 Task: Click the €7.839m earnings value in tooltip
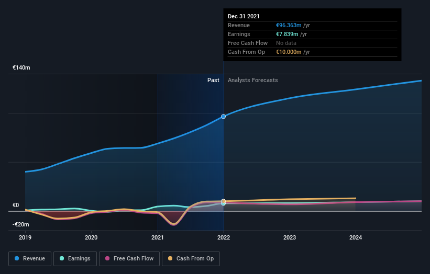click(x=287, y=34)
